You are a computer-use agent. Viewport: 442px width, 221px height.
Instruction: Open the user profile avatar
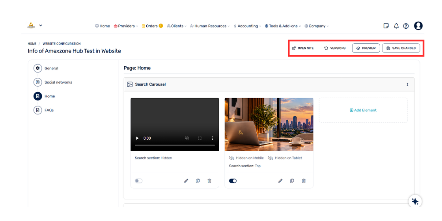click(x=418, y=26)
